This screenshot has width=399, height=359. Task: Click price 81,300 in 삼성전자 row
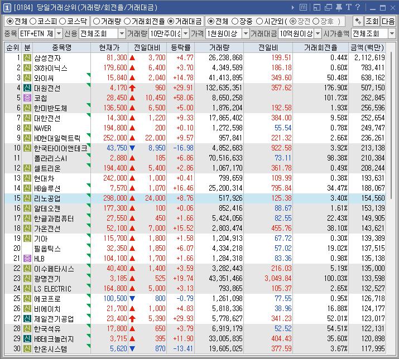(x=117, y=58)
